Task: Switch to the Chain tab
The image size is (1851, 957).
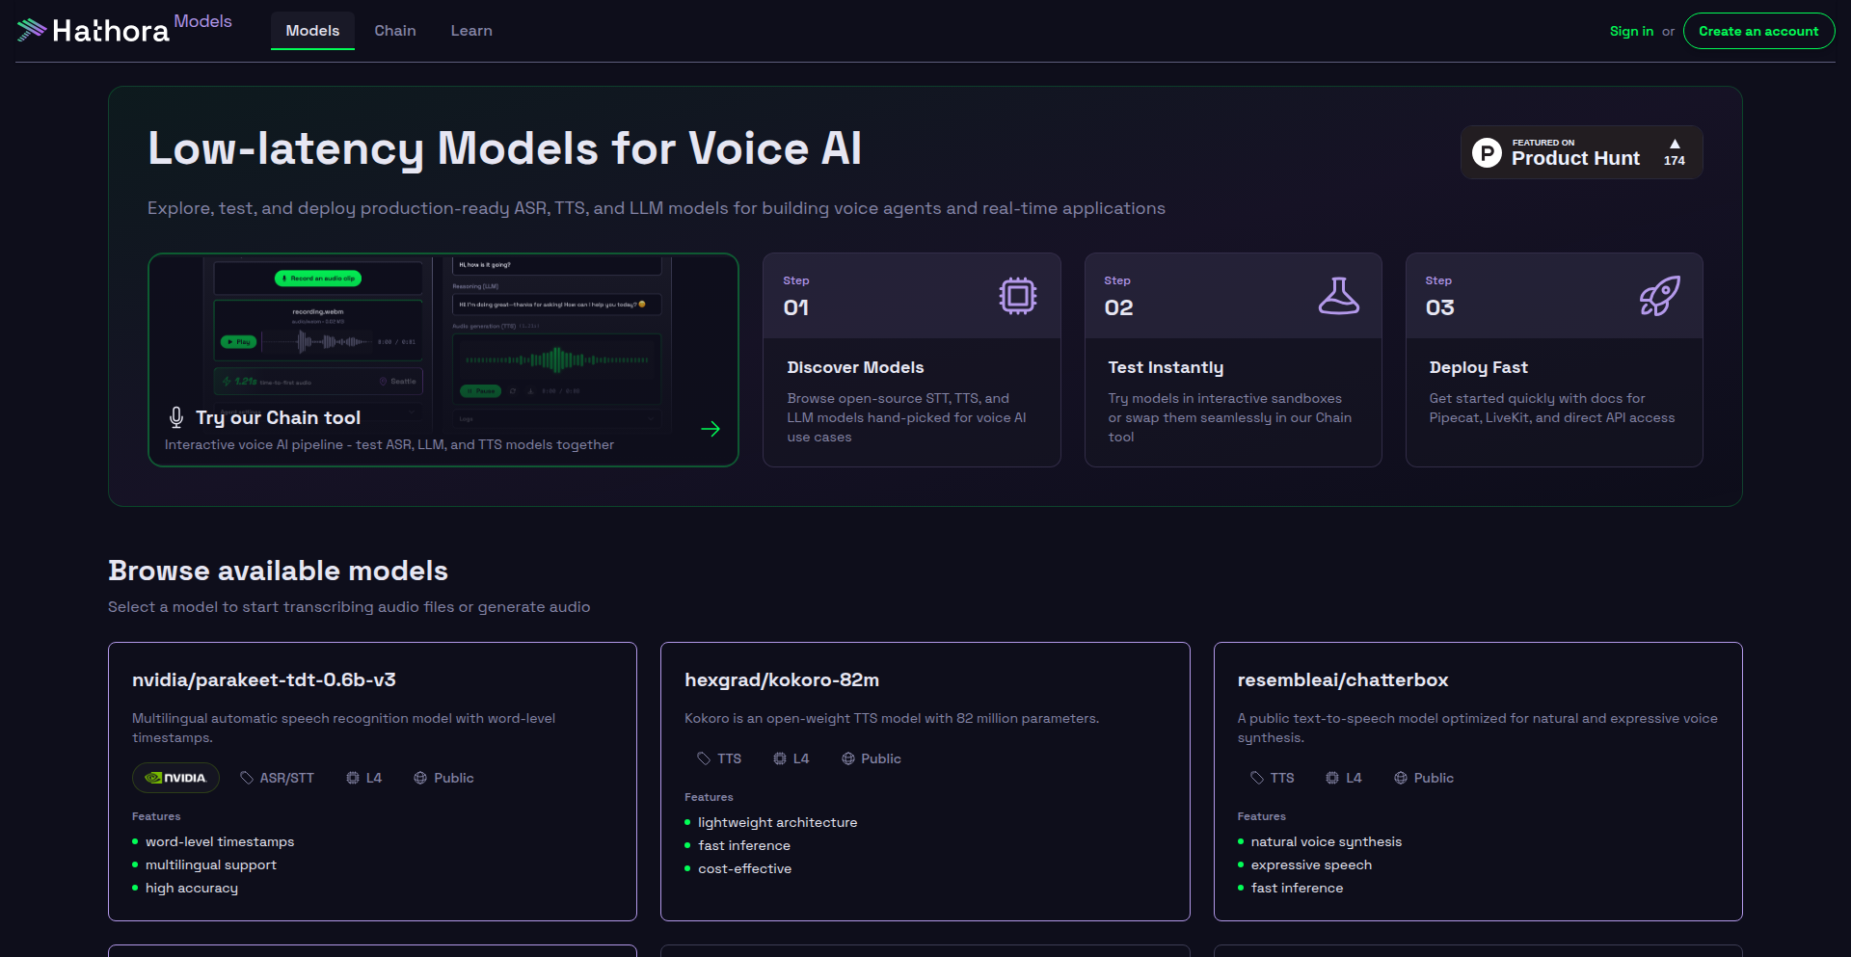Action: [395, 31]
